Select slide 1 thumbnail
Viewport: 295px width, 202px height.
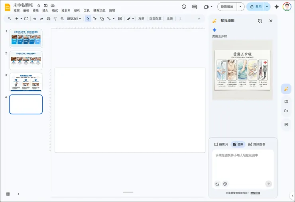click(x=26, y=38)
